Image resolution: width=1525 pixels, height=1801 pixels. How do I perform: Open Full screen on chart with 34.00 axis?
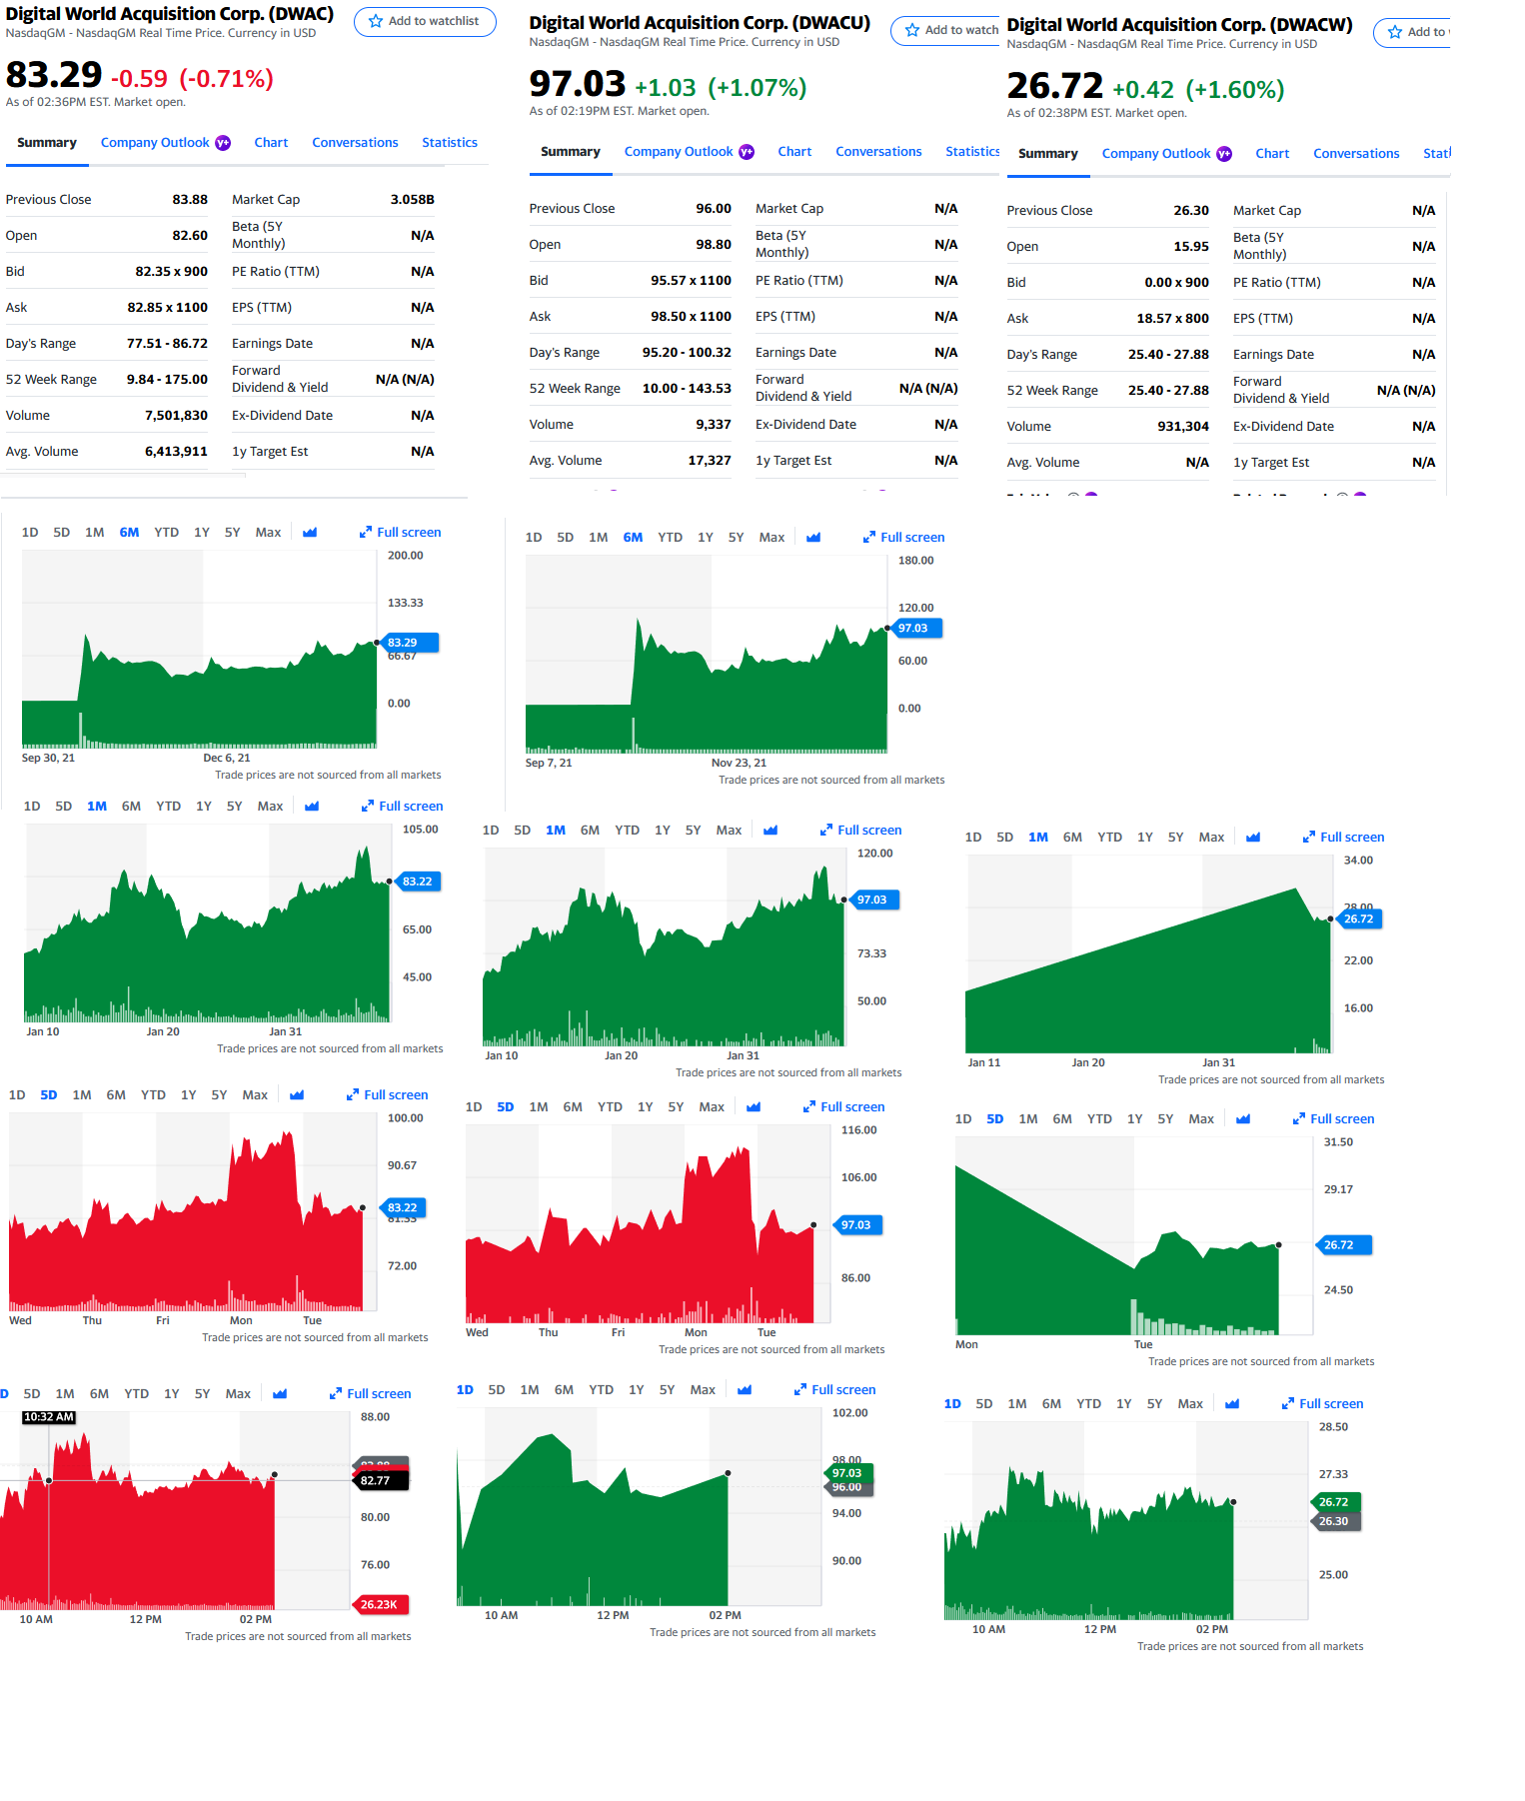[1343, 838]
